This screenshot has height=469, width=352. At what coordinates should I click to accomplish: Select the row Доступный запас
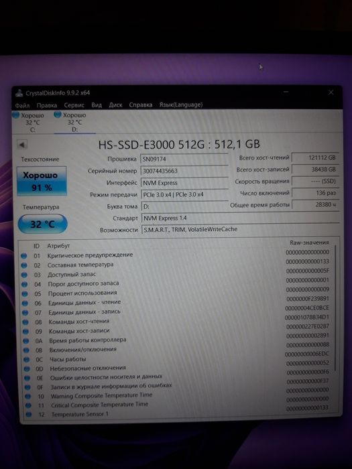(x=176, y=273)
